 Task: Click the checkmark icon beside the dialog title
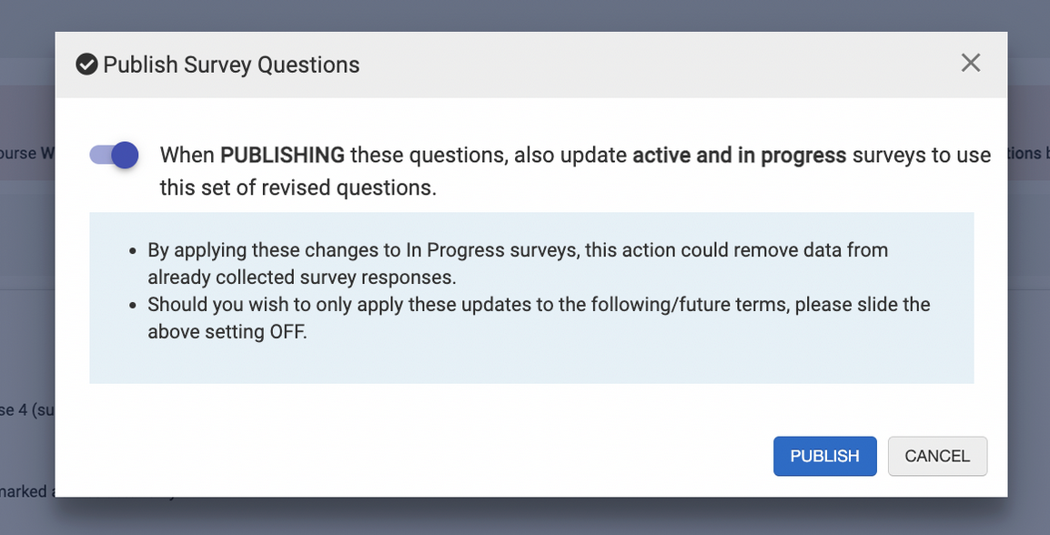click(x=86, y=65)
